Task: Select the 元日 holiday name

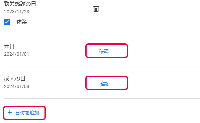Action: point(9,46)
